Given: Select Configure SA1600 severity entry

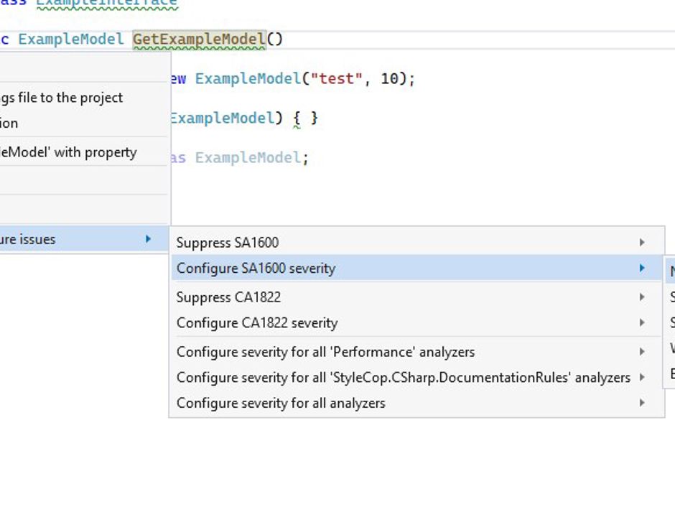Looking at the screenshot, I should click(x=416, y=268).
